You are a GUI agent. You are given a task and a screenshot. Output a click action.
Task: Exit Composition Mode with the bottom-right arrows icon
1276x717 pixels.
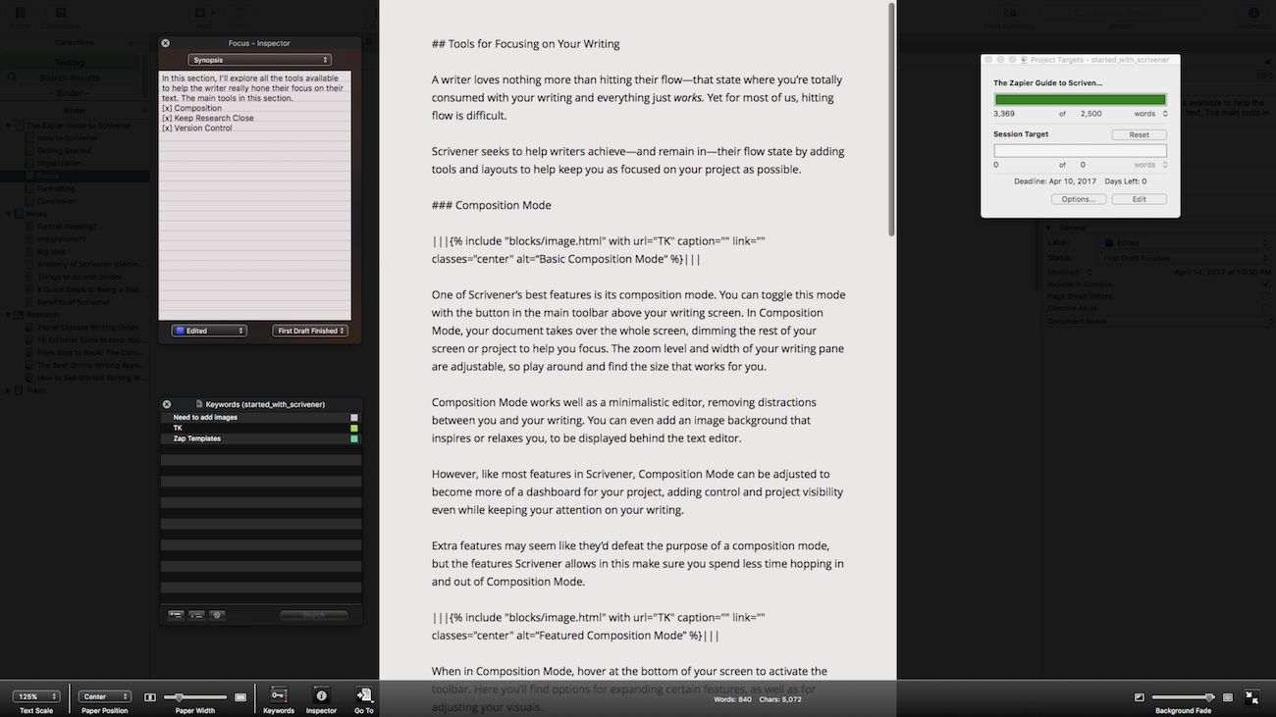[x=1251, y=697]
